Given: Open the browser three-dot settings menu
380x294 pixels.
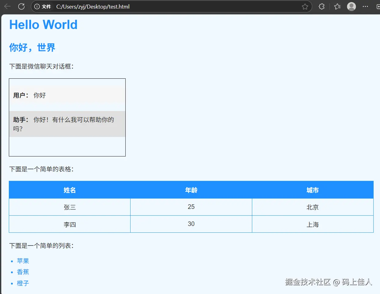Looking at the screenshot, I should coord(365,6).
